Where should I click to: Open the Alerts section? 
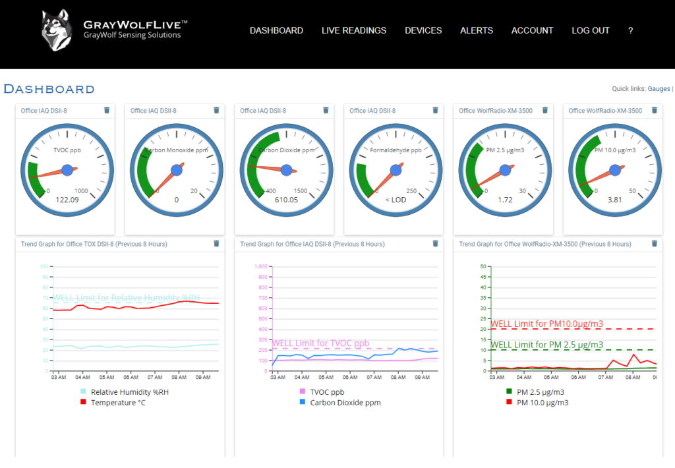(x=477, y=30)
